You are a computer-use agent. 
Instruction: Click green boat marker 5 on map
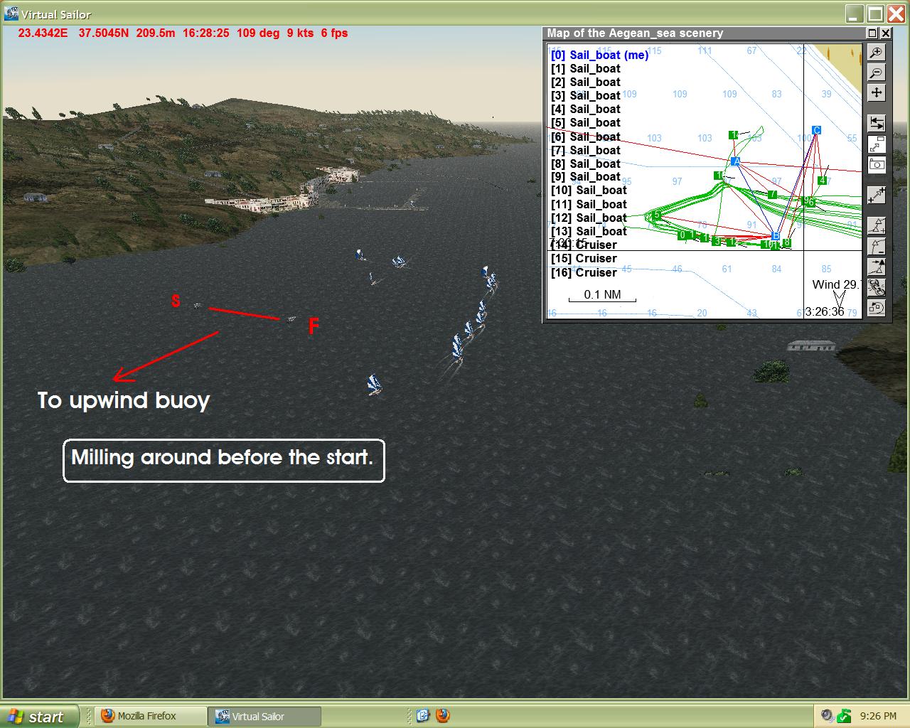[x=657, y=215]
